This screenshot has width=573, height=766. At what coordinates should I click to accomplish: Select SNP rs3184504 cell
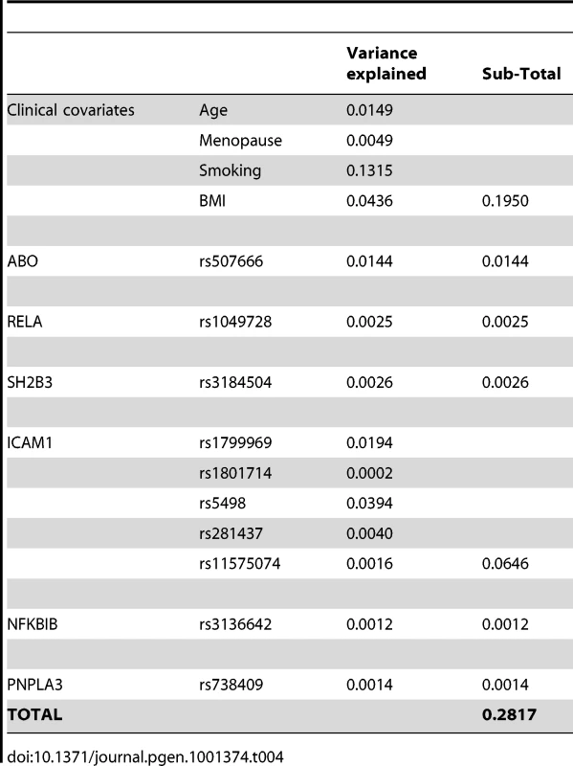[235, 382]
